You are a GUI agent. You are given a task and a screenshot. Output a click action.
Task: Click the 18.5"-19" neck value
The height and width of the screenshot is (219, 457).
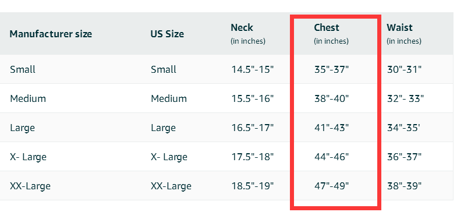[x=253, y=186]
